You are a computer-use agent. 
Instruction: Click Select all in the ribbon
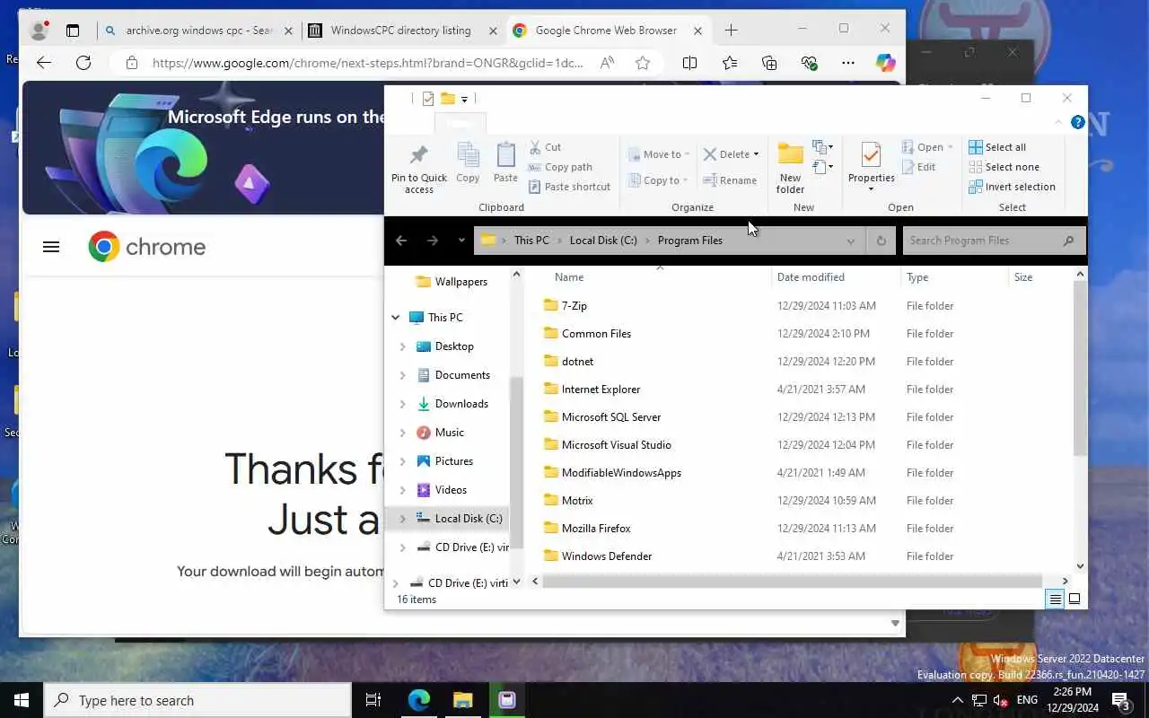(x=997, y=147)
